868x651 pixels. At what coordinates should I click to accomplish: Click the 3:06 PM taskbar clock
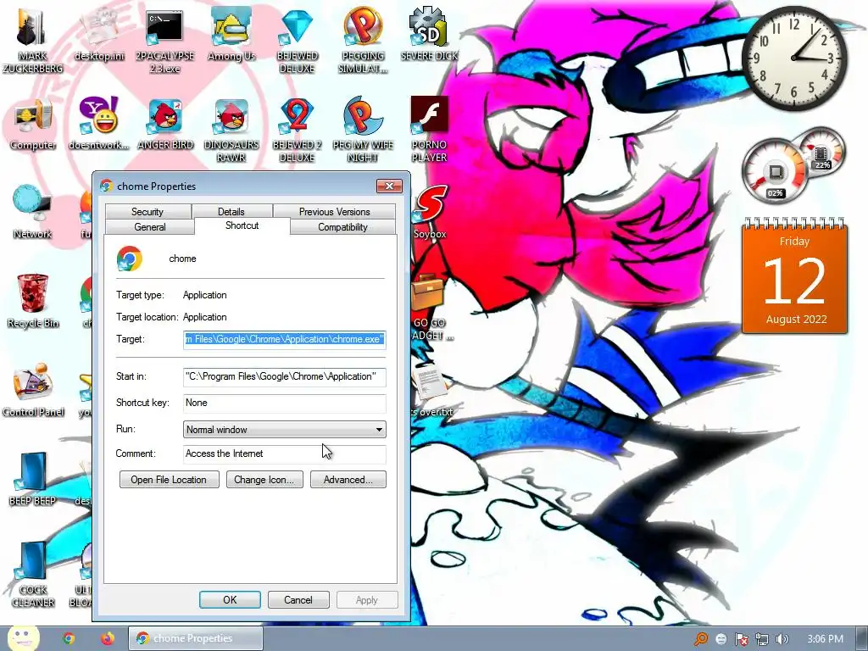826,639
